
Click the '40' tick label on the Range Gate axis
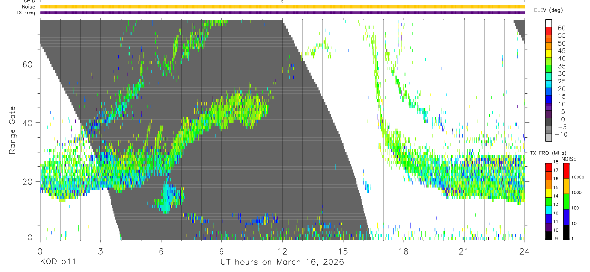tap(28, 123)
